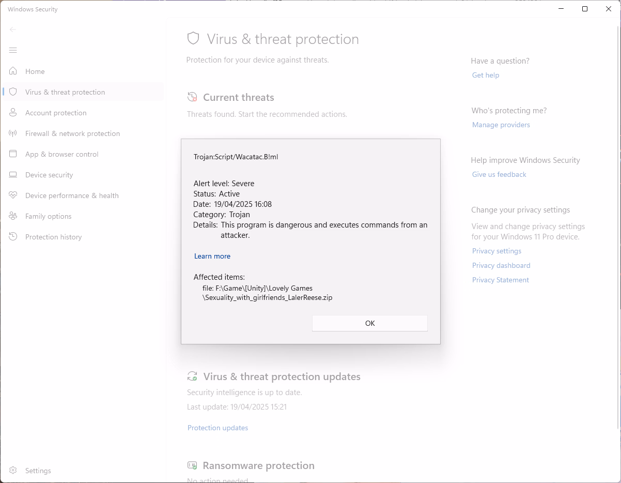Click the App & browser control window icon

pos(13,154)
